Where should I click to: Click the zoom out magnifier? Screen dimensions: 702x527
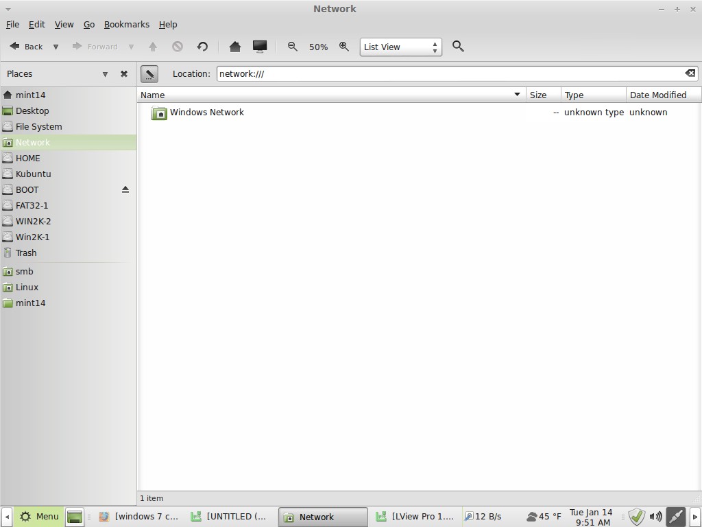tap(293, 47)
